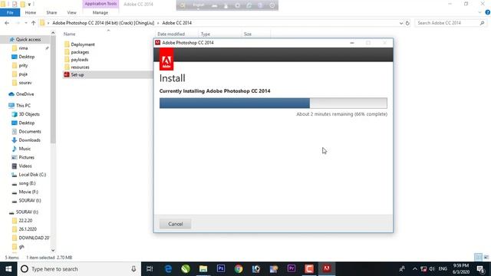Open the Manage ribbon tab
The height and width of the screenshot is (276, 491).
click(x=101, y=12)
